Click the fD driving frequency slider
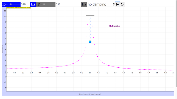The width and height of the screenshot is (177, 99). coord(49,4)
